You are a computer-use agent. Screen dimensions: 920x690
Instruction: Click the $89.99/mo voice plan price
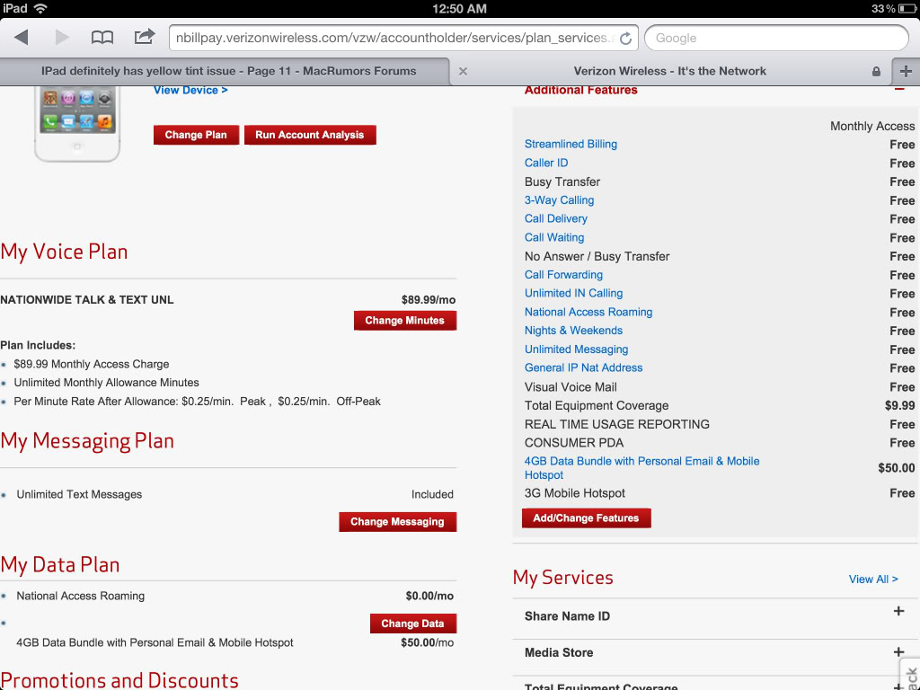[429, 300]
